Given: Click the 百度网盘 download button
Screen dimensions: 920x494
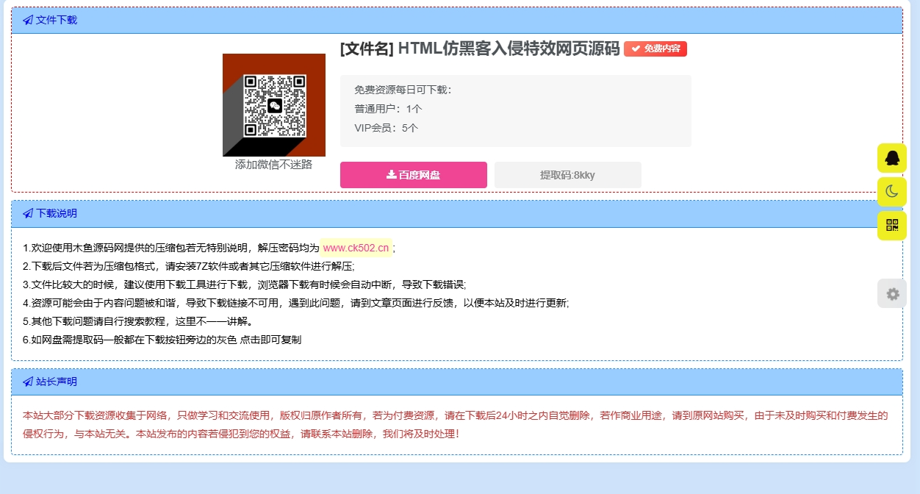Looking at the screenshot, I should pos(414,175).
